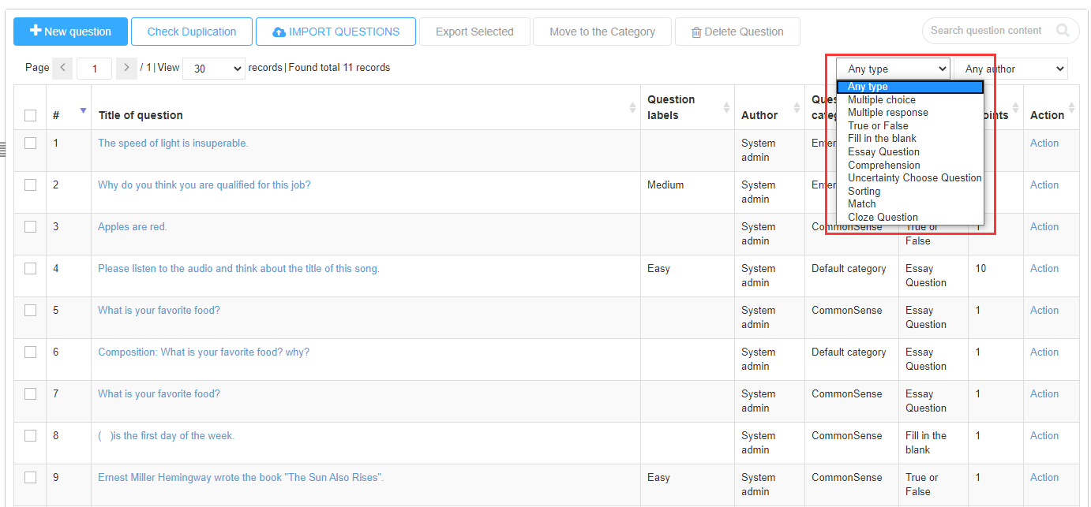Open Action menu for row 9
The width and height of the screenshot is (1091, 507).
(x=1044, y=478)
